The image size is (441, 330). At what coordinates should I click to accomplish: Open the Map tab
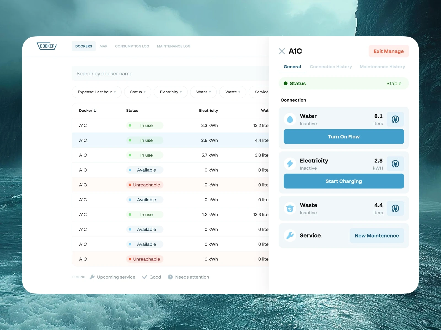pyautogui.click(x=103, y=46)
